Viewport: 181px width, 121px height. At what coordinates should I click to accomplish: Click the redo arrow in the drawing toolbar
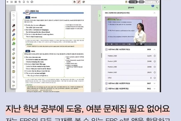[x=13, y=20]
